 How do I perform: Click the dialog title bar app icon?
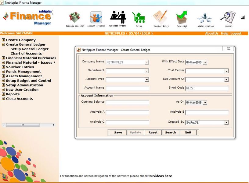(x=78, y=50)
